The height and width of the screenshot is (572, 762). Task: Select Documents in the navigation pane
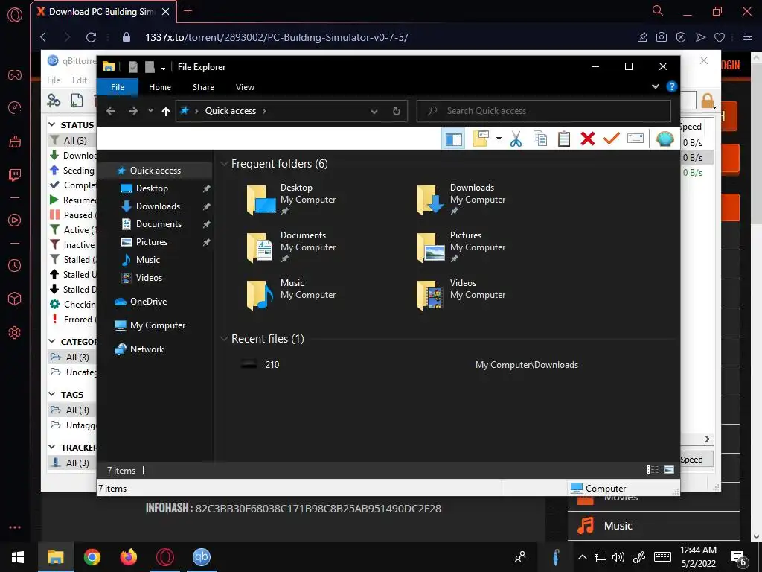[x=159, y=223]
